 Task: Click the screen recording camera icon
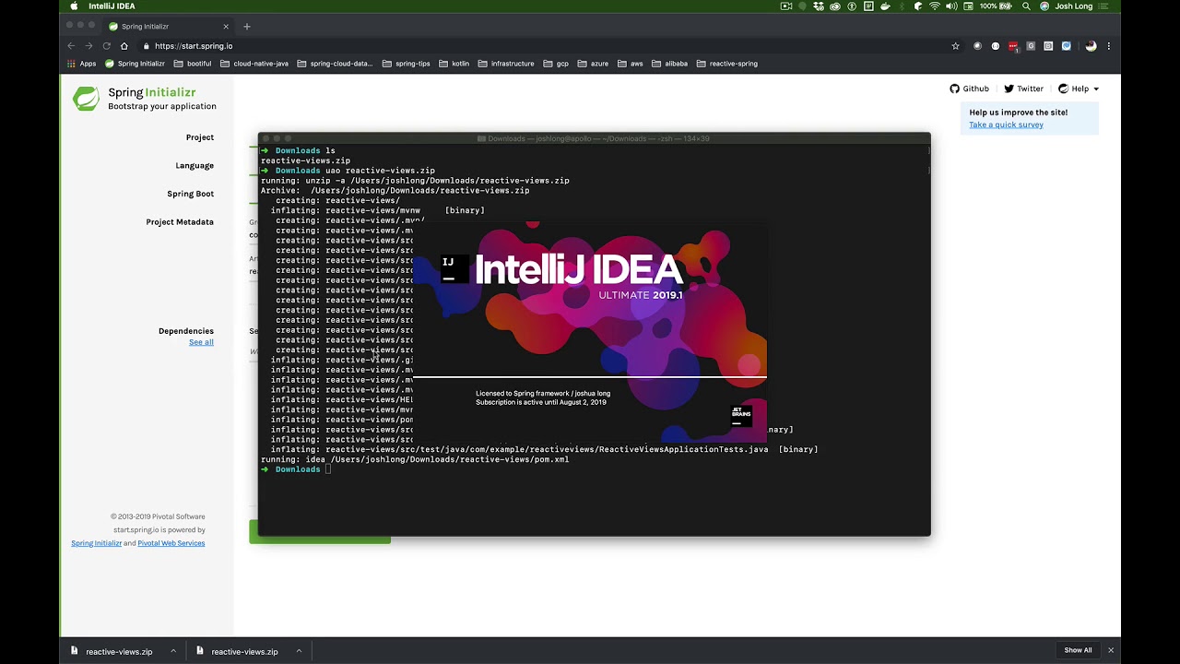point(786,6)
